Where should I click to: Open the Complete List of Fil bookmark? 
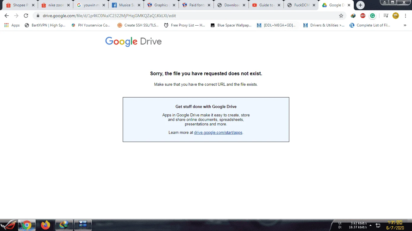pos(370,25)
